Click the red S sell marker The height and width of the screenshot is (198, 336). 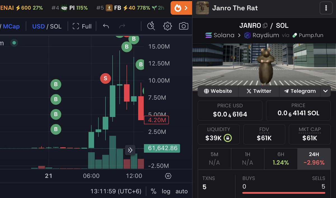pos(105,78)
